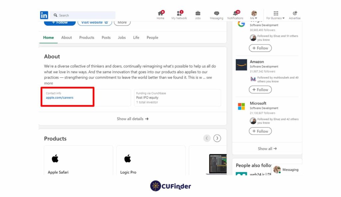Click '1 total investor' text
The height and width of the screenshot is (197, 341).
[147, 102]
